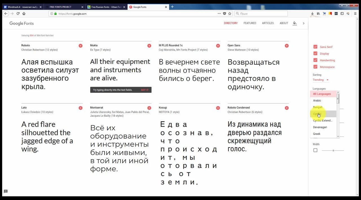The image size is (361, 200).
Task: Open browser library icon
Action: (318, 14)
